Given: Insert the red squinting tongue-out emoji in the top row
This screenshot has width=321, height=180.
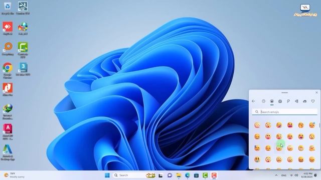Looking at the screenshot, I should click(x=290, y=125).
